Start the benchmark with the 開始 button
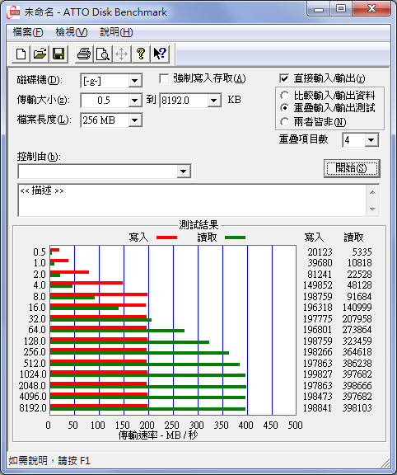The width and height of the screenshot is (397, 475). click(352, 168)
